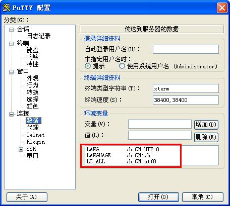Collapse the 终端 tree node
This screenshot has width=230, height=206.
click(11, 44)
